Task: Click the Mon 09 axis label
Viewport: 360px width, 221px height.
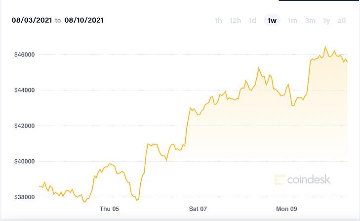Action: click(x=286, y=209)
